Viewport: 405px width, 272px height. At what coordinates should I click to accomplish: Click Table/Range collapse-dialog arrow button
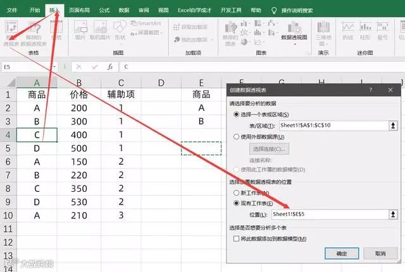pyautogui.click(x=393, y=126)
